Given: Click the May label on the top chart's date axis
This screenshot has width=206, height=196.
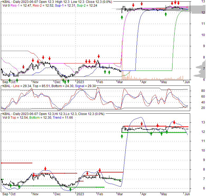Looking at the screenshot, I should point(164,82).
